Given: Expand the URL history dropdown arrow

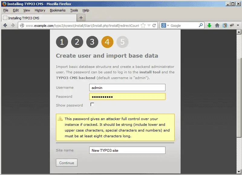Looking at the screenshot, I should (x=149, y=26).
